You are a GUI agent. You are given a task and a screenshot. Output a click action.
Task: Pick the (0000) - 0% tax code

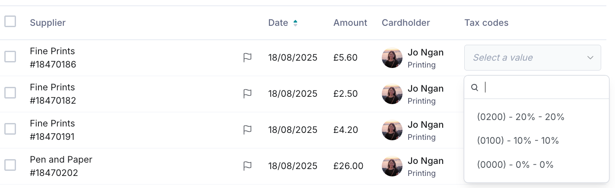click(x=515, y=165)
